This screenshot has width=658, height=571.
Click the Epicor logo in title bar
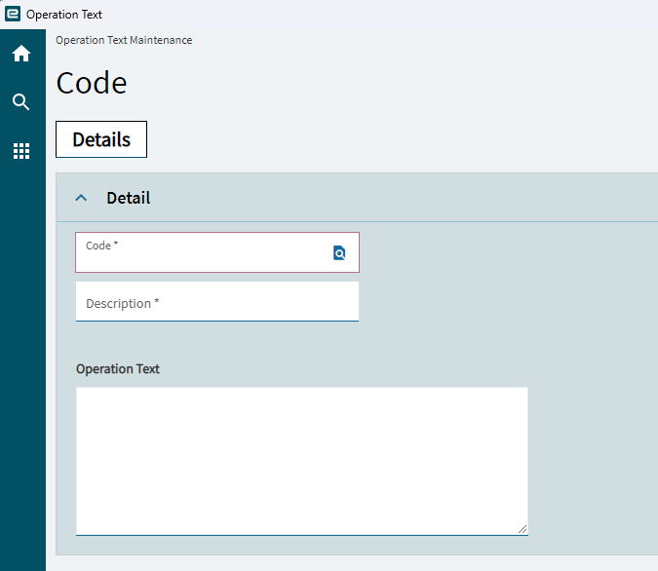coord(12,14)
